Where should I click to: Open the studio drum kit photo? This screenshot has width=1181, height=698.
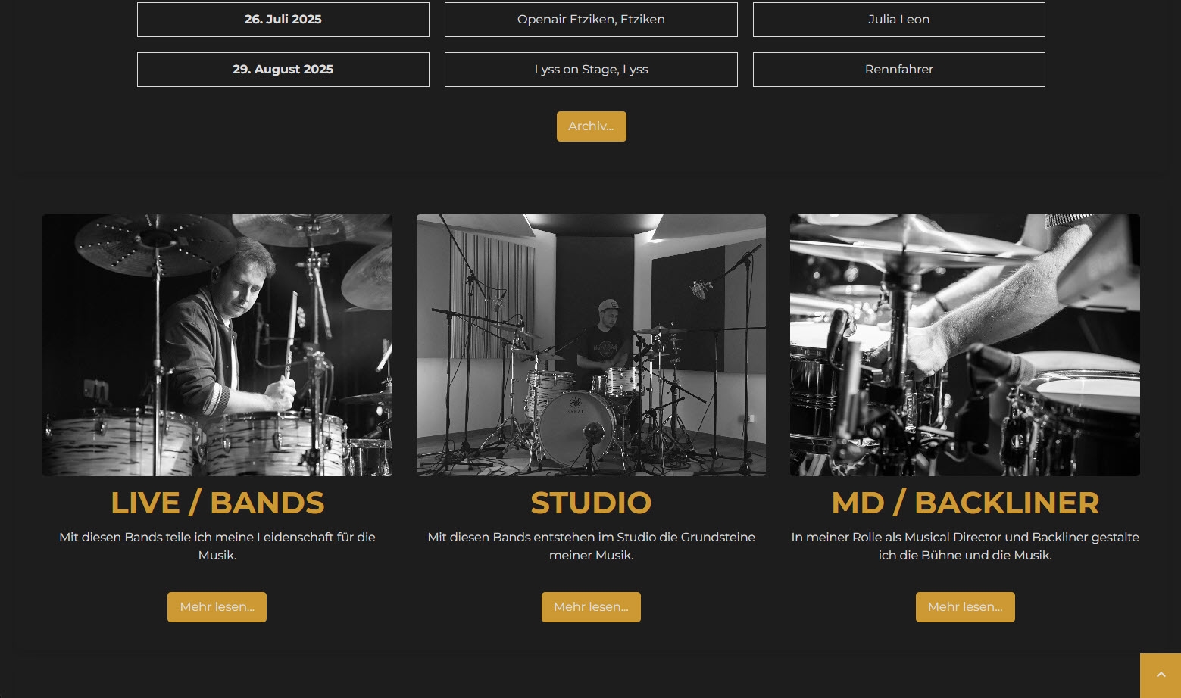(591, 345)
